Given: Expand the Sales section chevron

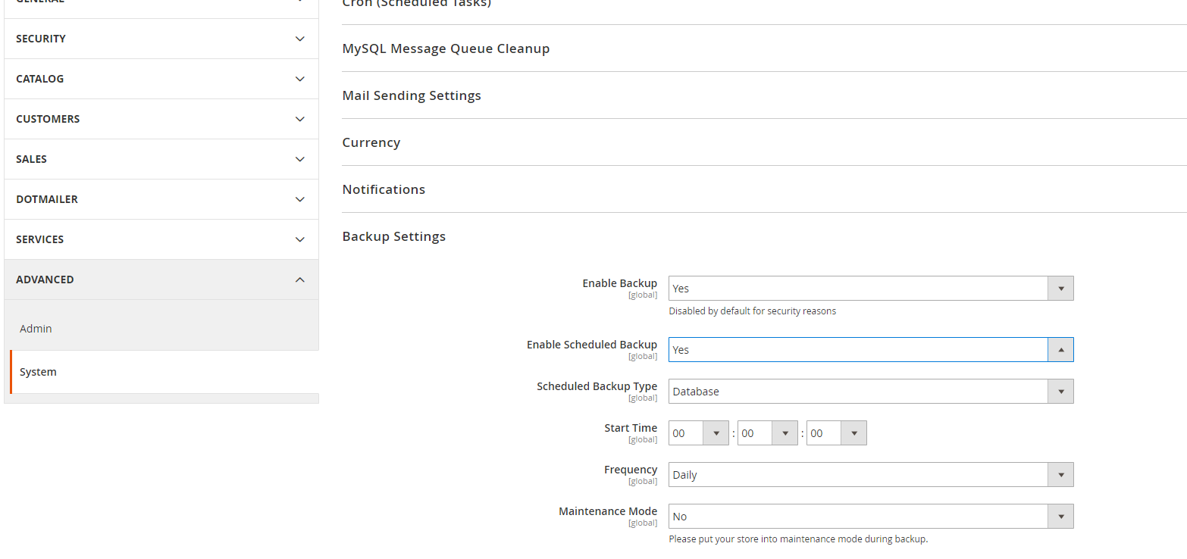Looking at the screenshot, I should tap(300, 159).
